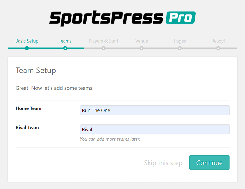Click the Teams progress dot
The width and height of the screenshot is (245, 189).
[x=65, y=48]
